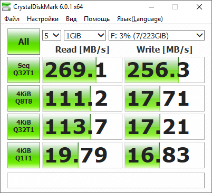Click the 4KiB Q8T8 write result 17.71
Screen dimensions: 212x193
coord(165,98)
